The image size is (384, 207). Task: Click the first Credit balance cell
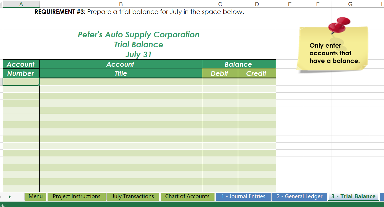[257, 82]
